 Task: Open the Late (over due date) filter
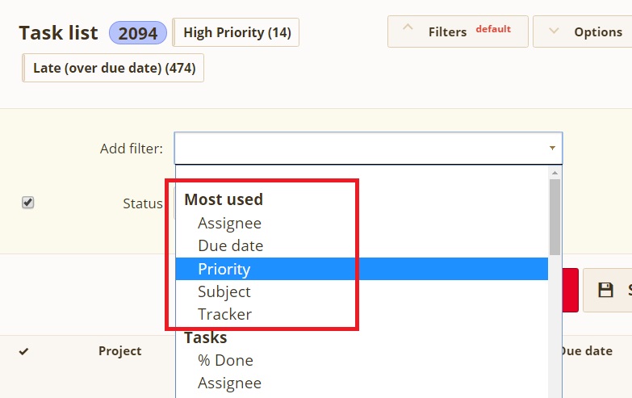pyautogui.click(x=114, y=68)
